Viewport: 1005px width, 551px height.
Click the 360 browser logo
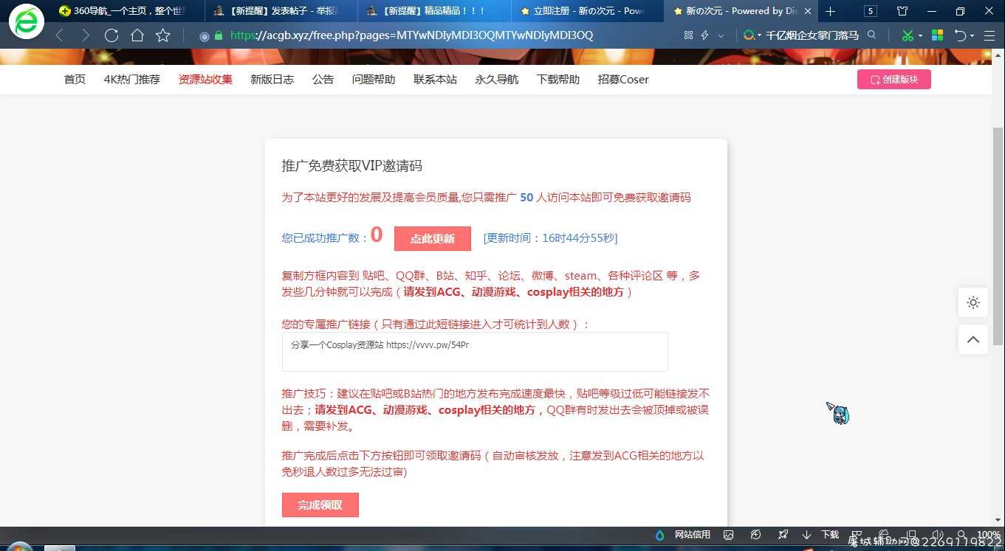click(27, 21)
